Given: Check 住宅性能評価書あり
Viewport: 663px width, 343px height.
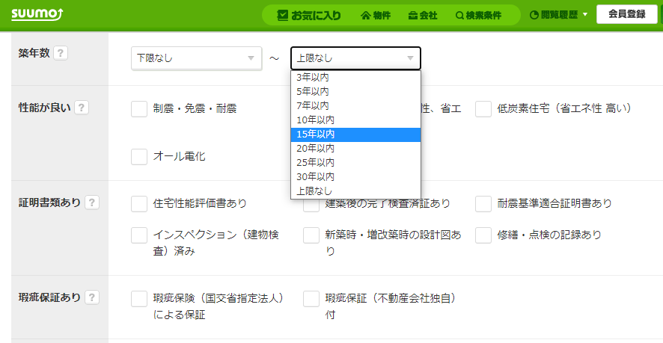Looking at the screenshot, I should 139,203.
